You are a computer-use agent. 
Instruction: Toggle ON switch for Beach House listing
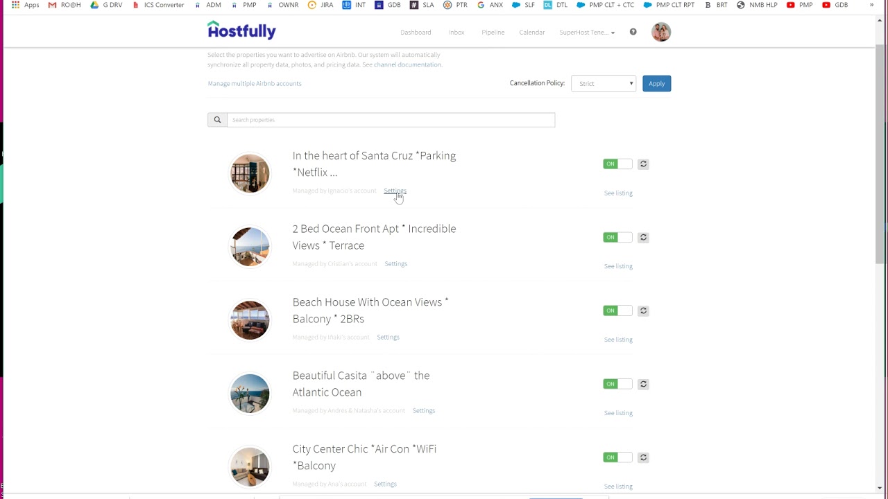(617, 311)
